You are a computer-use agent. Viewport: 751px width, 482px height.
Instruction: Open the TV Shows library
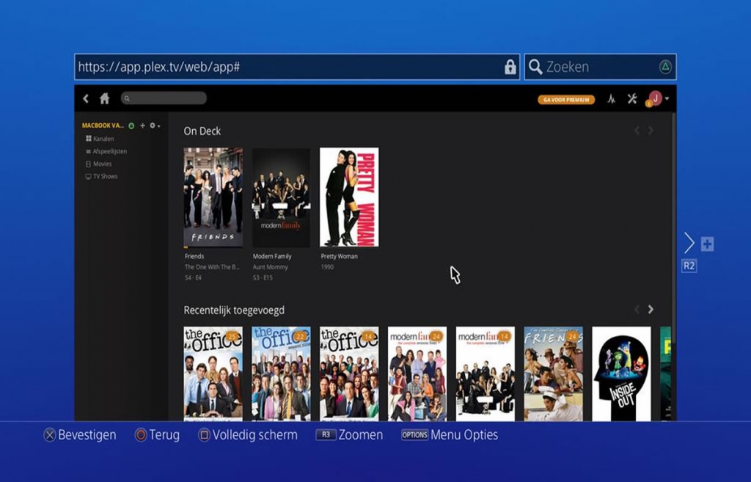101,176
